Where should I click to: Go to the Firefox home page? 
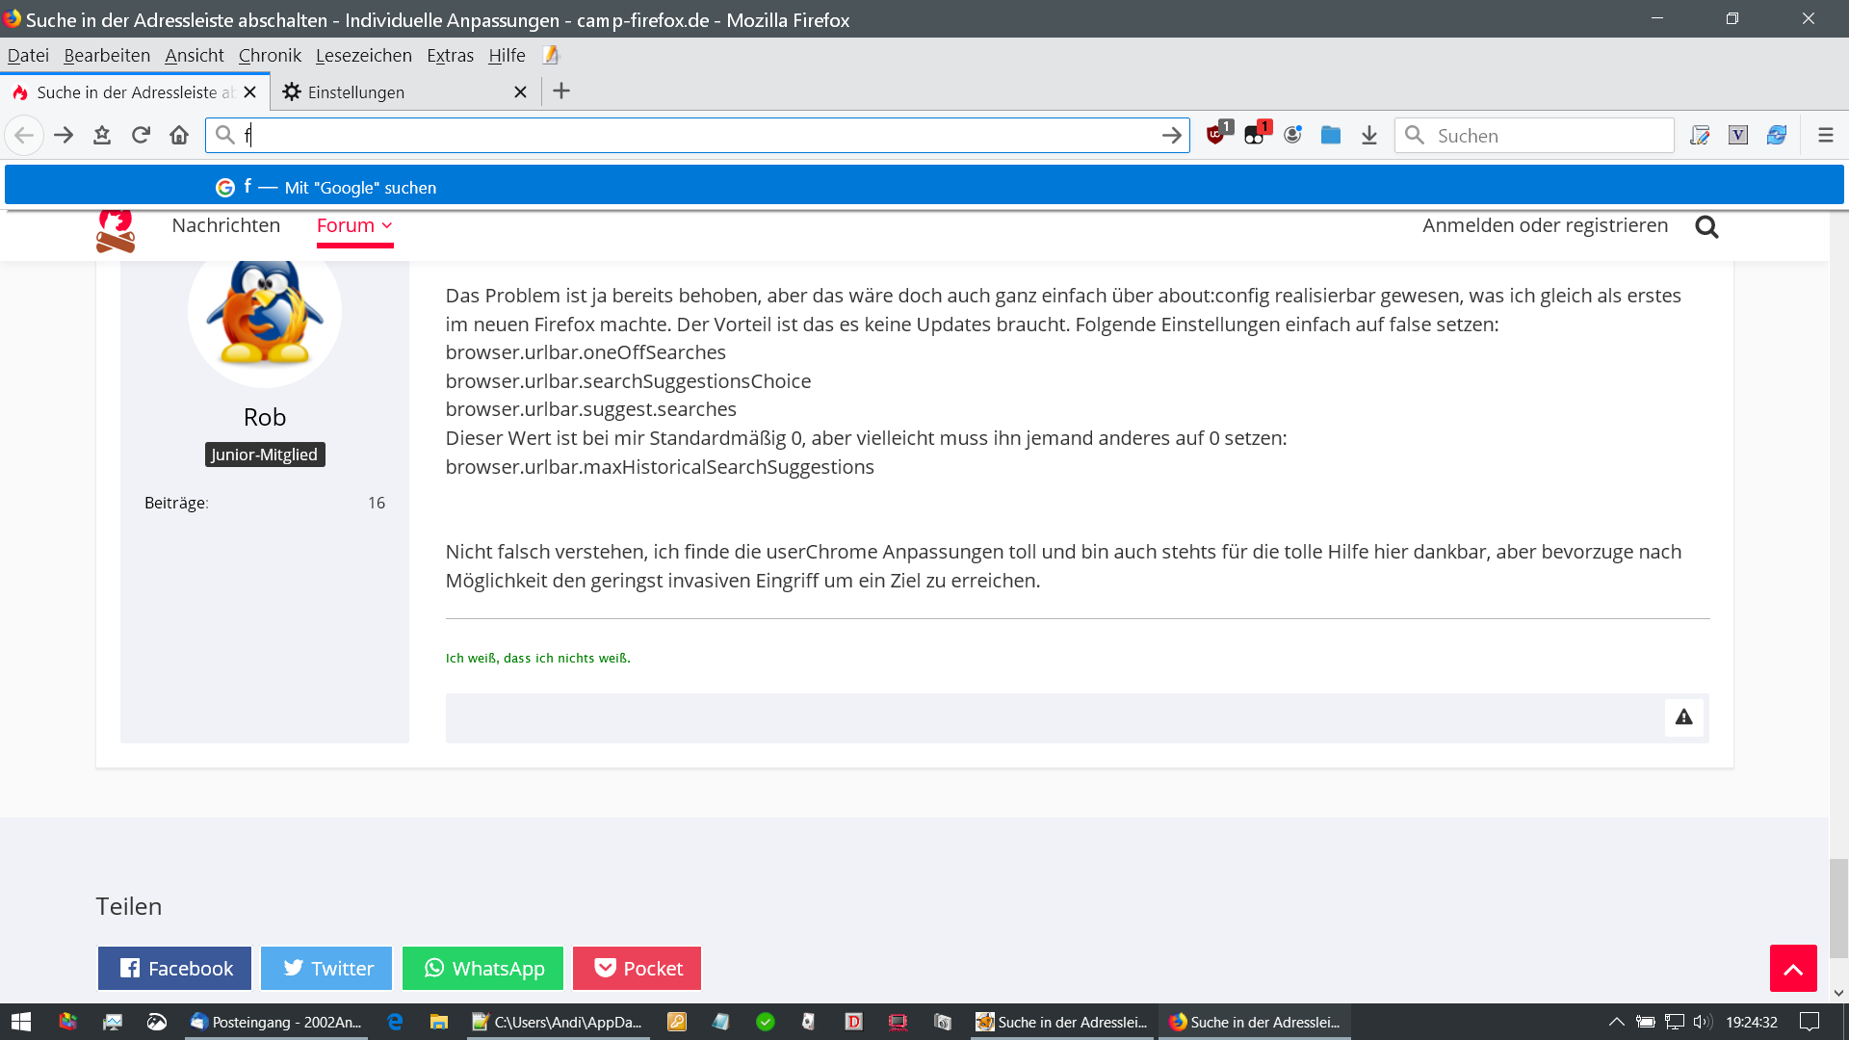[179, 136]
